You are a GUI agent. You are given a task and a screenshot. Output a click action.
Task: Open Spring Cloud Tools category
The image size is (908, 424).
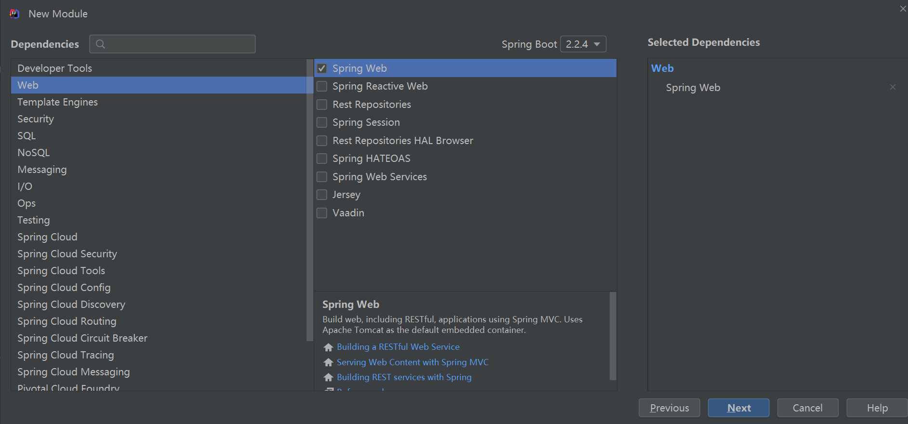click(159, 271)
